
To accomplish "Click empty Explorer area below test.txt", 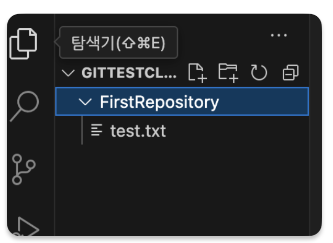I will click(x=182, y=187).
